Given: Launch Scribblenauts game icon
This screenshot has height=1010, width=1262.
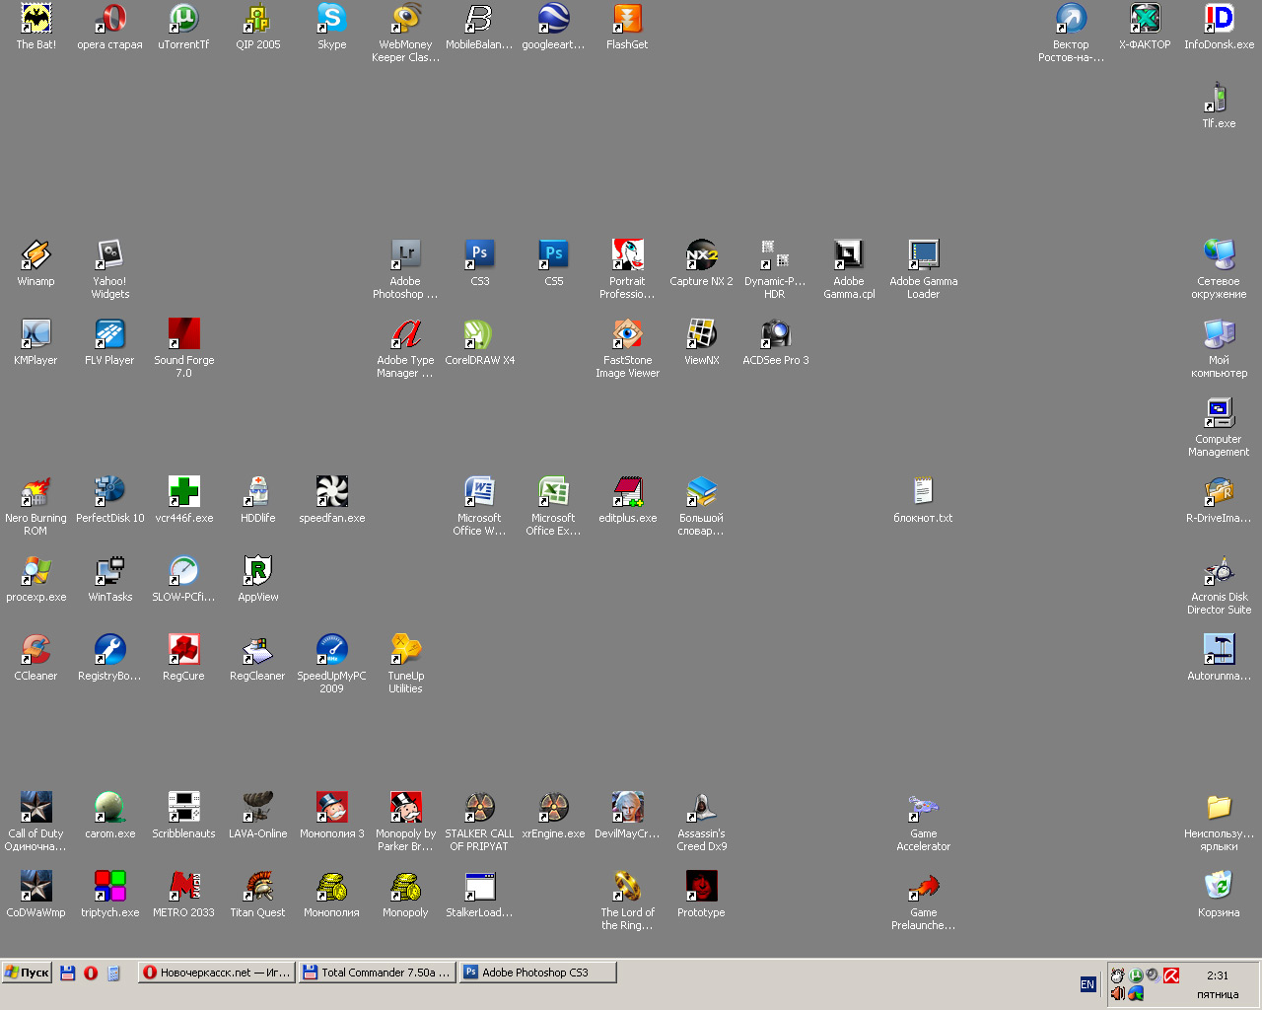Looking at the screenshot, I should point(184,807).
